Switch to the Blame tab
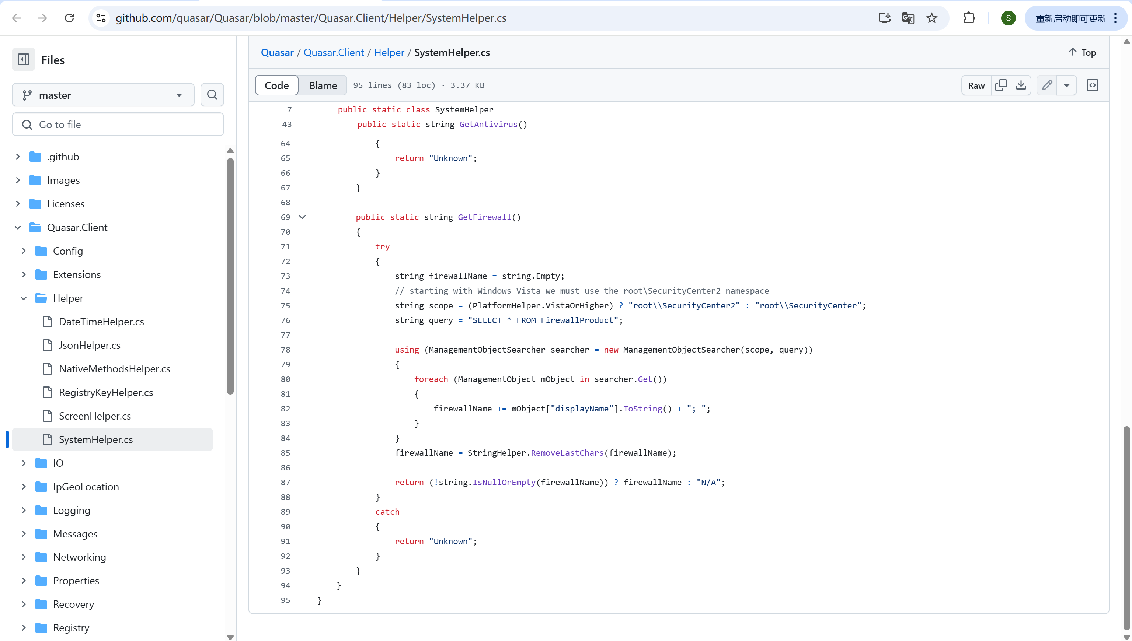1132x641 pixels. pyautogui.click(x=323, y=85)
